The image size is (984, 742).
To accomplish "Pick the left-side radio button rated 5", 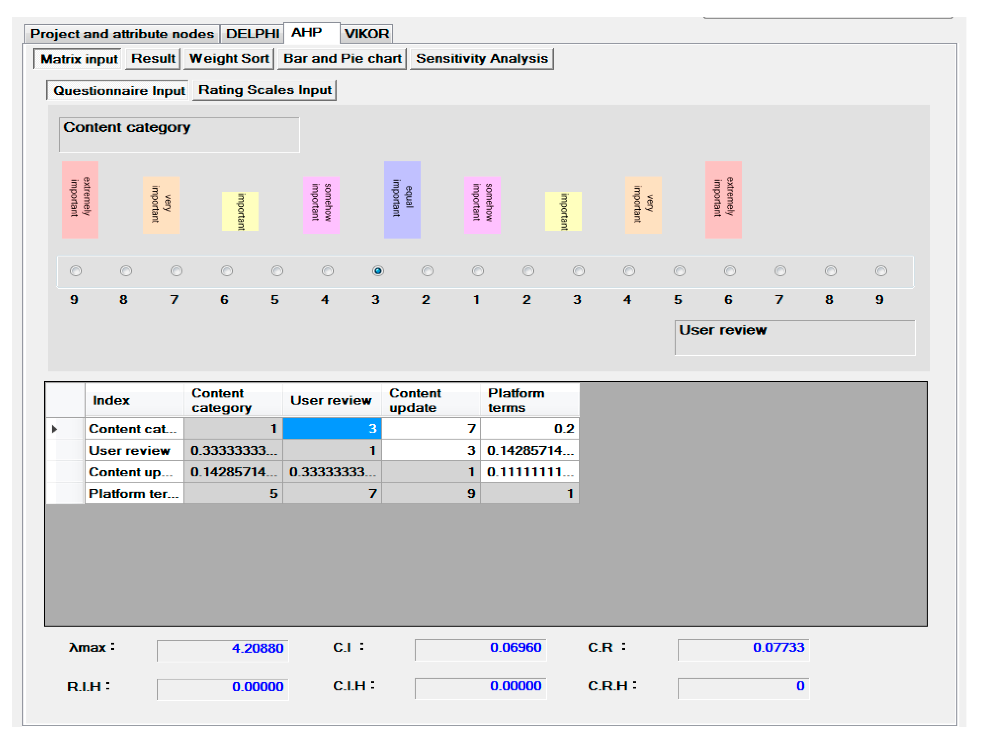I will pyautogui.click(x=277, y=271).
